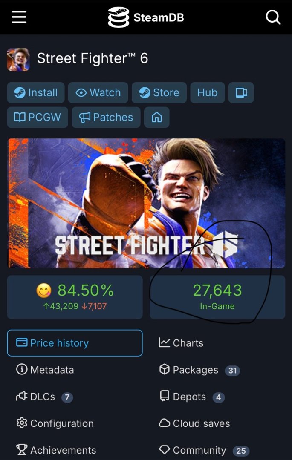Click the Watch button

coord(98,93)
